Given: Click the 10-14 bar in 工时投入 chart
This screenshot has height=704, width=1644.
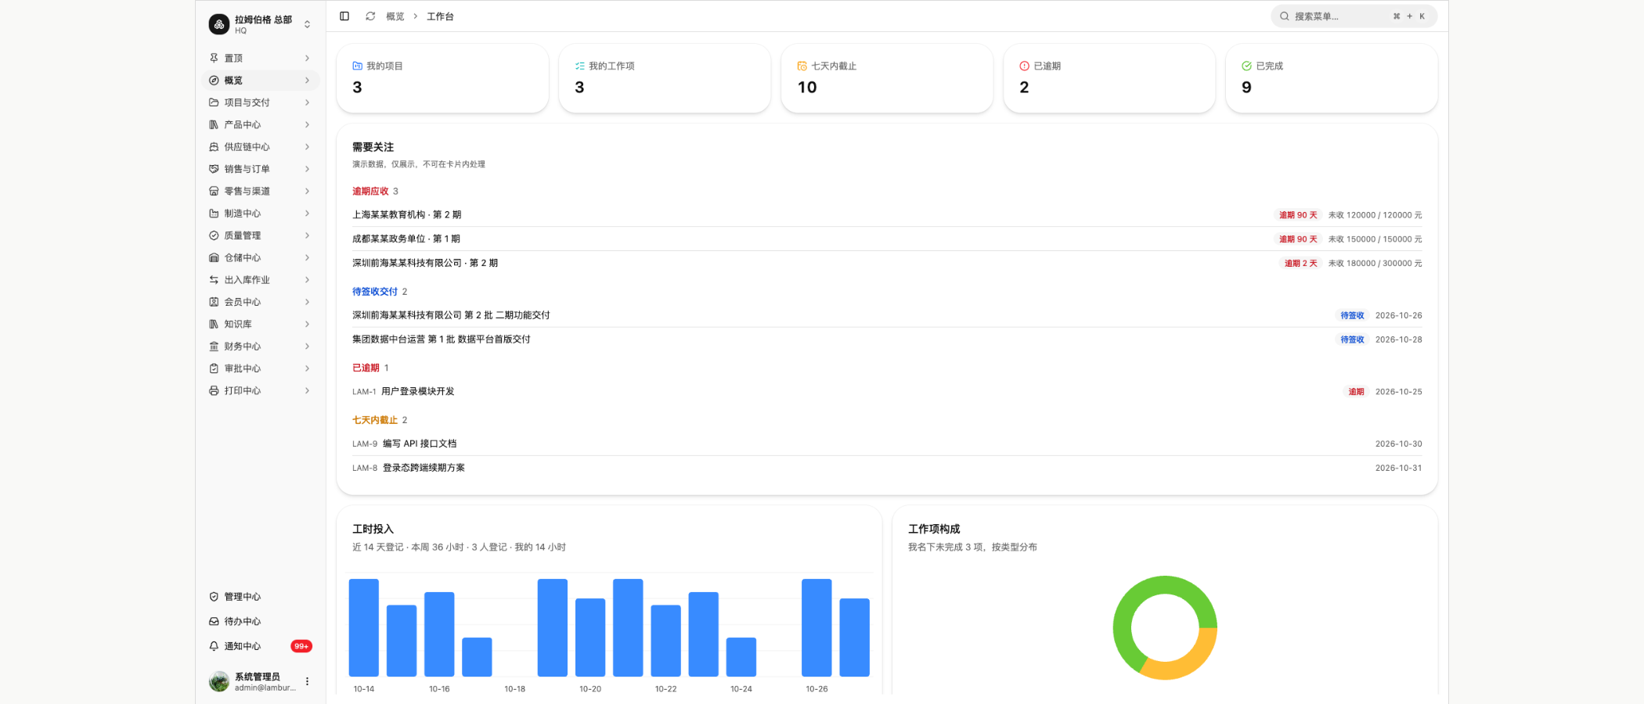Looking at the screenshot, I should click(364, 627).
